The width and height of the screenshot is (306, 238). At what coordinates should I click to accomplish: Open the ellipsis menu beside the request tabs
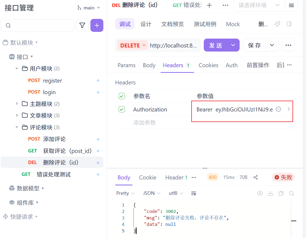click(x=225, y=5)
